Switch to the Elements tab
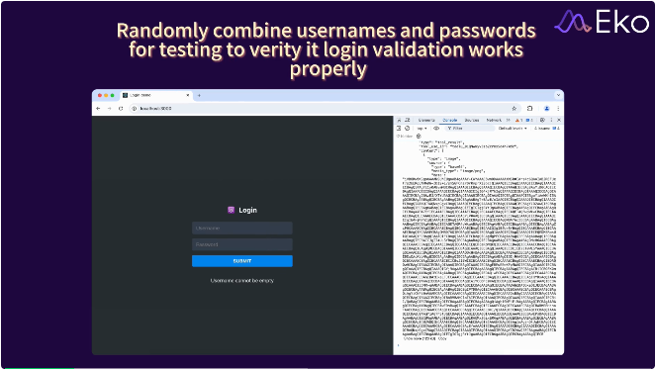The width and height of the screenshot is (655, 369). click(x=426, y=120)
